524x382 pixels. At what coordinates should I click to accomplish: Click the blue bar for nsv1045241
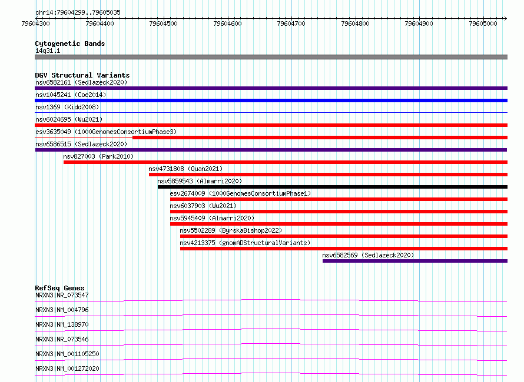[x=271, y=100]
